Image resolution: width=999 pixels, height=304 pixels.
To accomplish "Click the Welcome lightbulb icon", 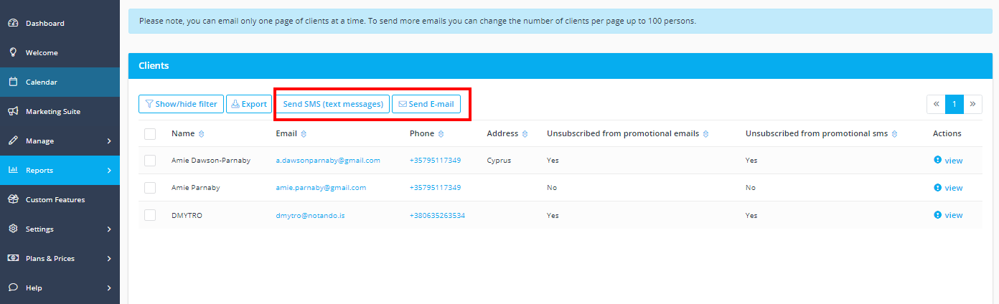I will coord(13,52).
